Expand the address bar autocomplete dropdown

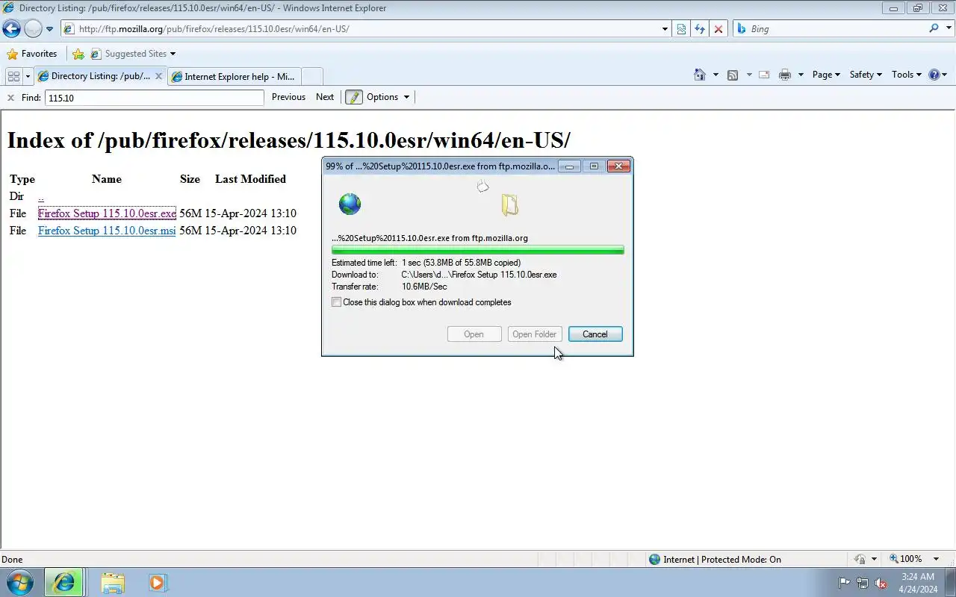pos(665,29)
